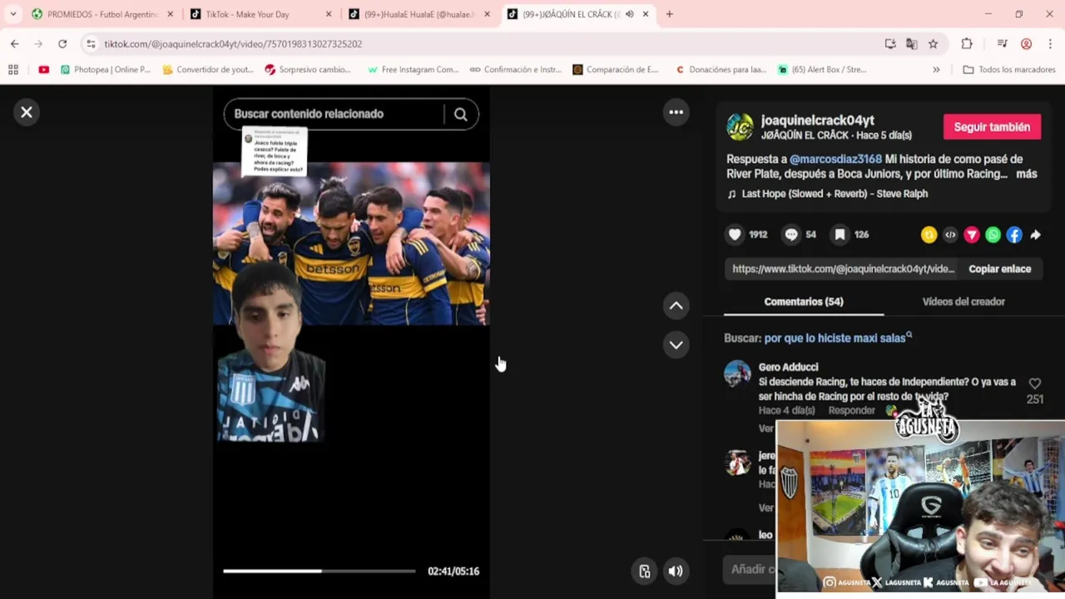The width and height of the screenshot is (1065, 599).
Task: Open the (65) Alert Box / Stre... bookmark
Action: pyautogui.click(x=822, y=70)
